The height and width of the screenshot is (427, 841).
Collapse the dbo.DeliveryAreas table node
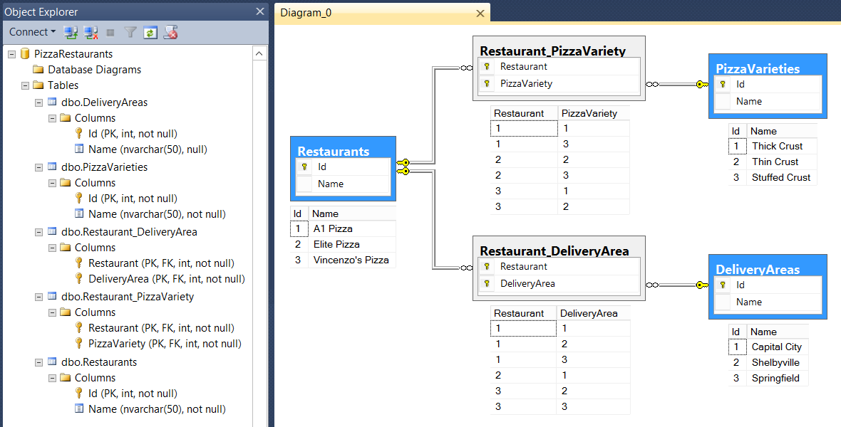pos(38,102)
